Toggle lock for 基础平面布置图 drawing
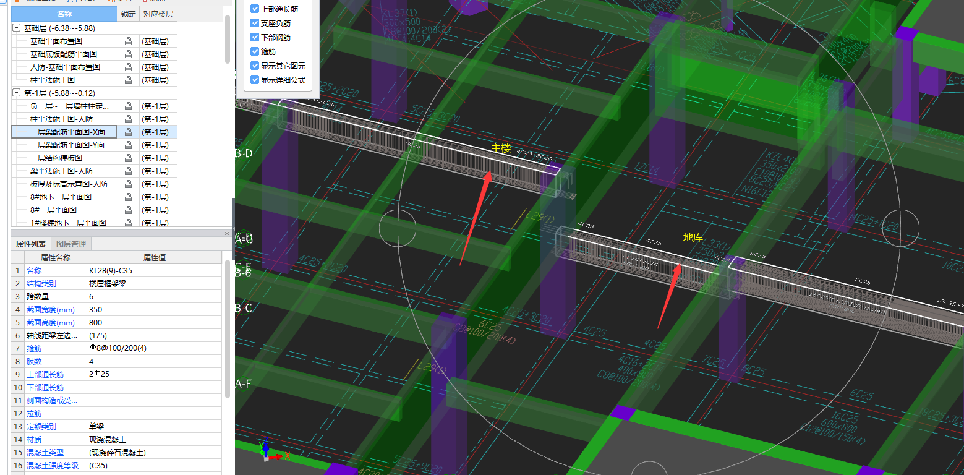The width and height of the screenshot is (964, 475). click(128, 41)
